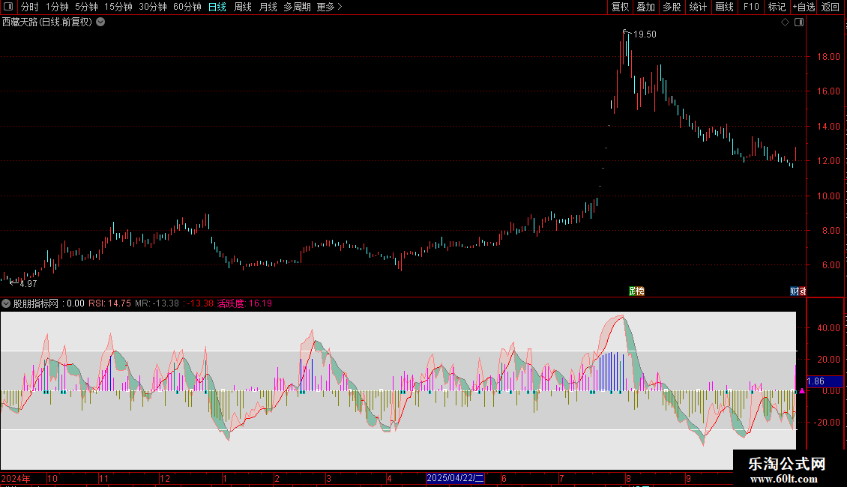Click the 2024年 label on time axis

[16, 478]
